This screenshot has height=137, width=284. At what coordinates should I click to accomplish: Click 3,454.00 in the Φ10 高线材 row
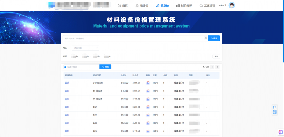[125, 83]
